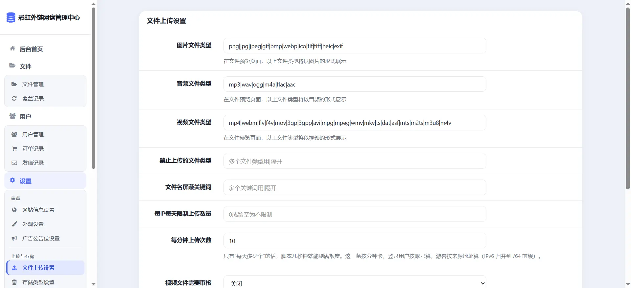The image size is (631, 288).
Task: Go to 广告公告位设置 page
Action: coord(45,238)
